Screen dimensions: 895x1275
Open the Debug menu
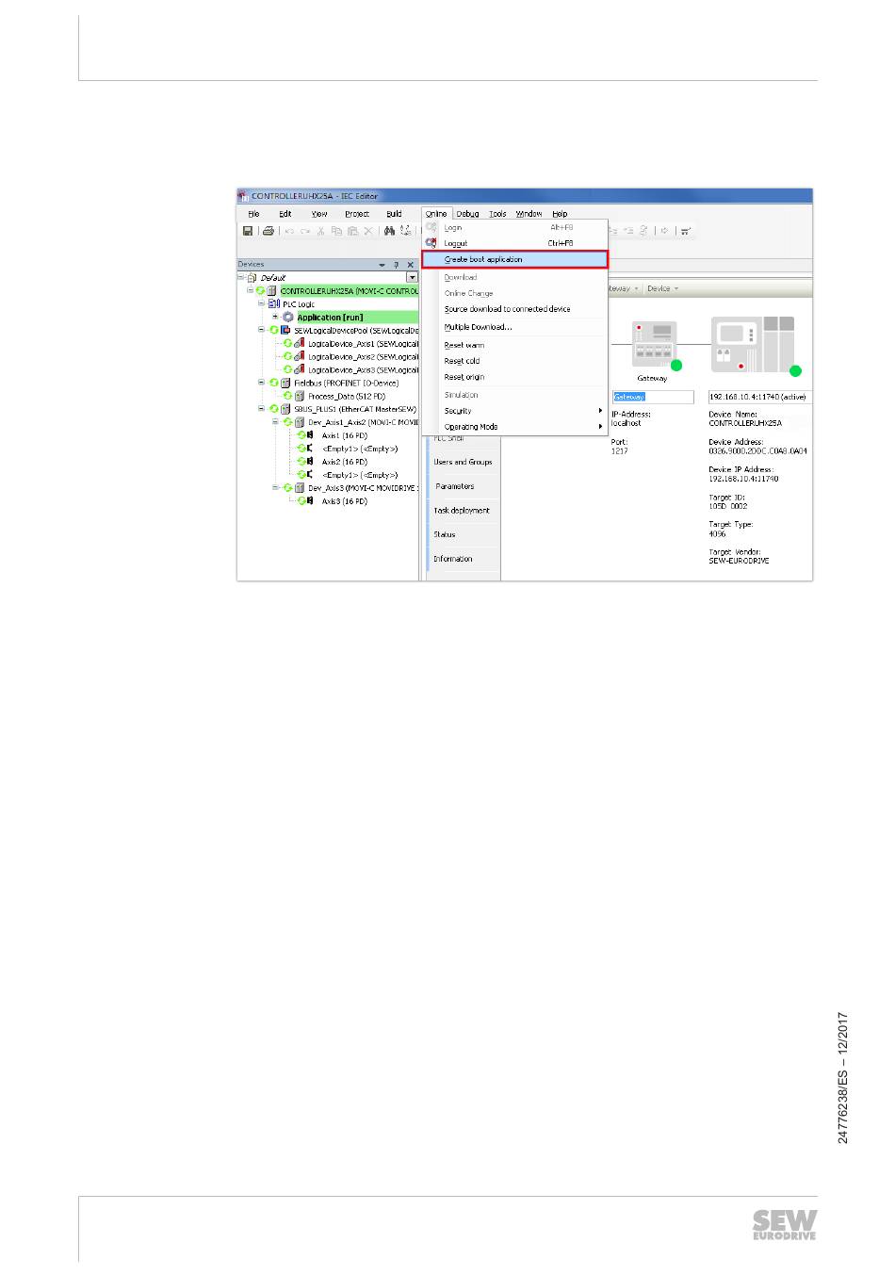[467, 214]
